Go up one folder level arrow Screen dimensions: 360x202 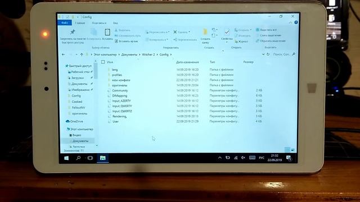click(82, 54)
